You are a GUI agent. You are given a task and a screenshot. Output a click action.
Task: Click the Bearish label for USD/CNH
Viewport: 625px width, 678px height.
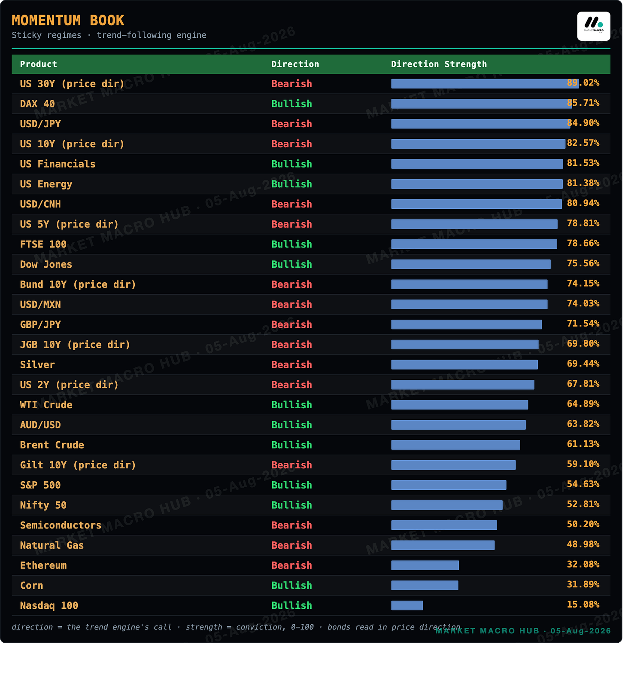[x=292, y=205]
